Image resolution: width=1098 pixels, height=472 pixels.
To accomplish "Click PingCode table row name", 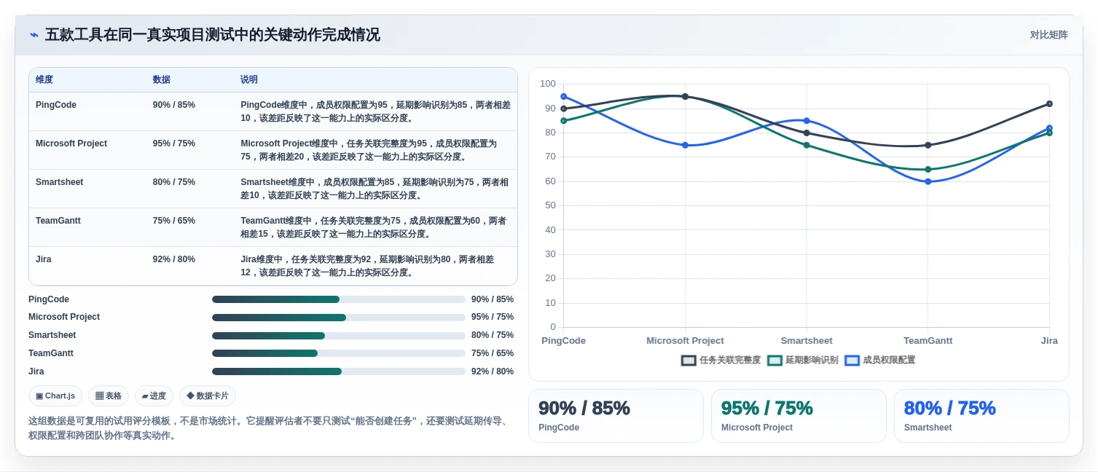I will coord(56,105).
